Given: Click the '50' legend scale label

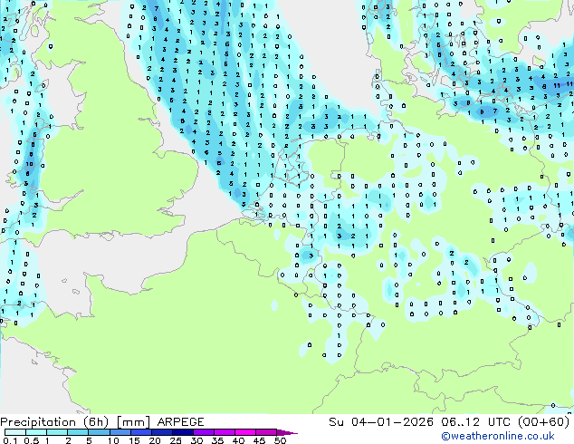Looking at the screenshot, I should (280, 440).
